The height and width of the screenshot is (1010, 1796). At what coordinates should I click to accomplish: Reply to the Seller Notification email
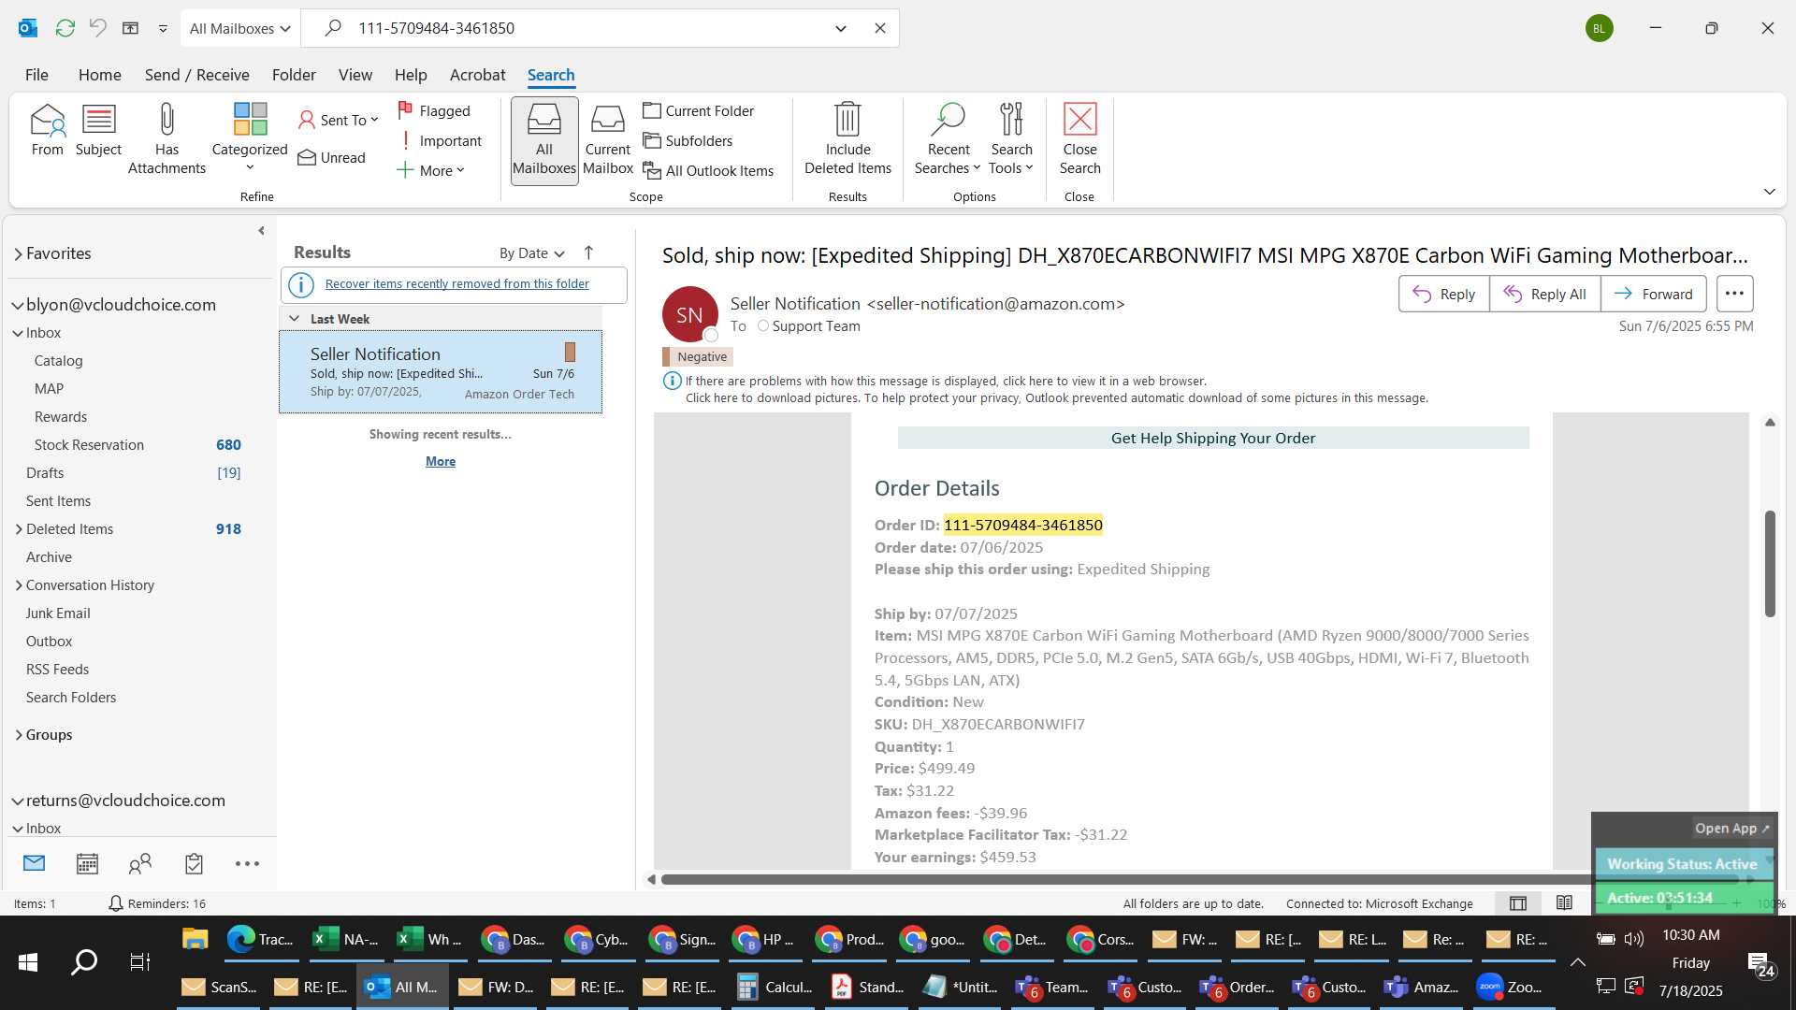[x=1443, y=294]
